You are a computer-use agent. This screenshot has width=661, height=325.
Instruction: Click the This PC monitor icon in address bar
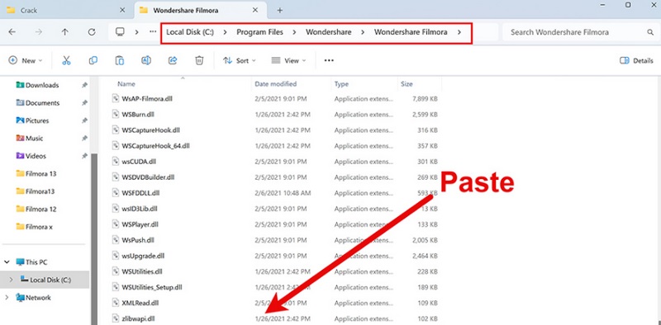coord(121,32)
